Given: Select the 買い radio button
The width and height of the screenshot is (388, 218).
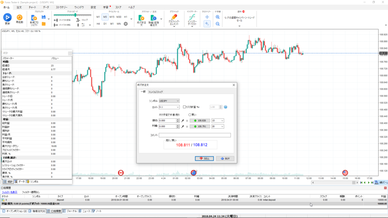Looking at the screenshot, I should click(190, 115).
